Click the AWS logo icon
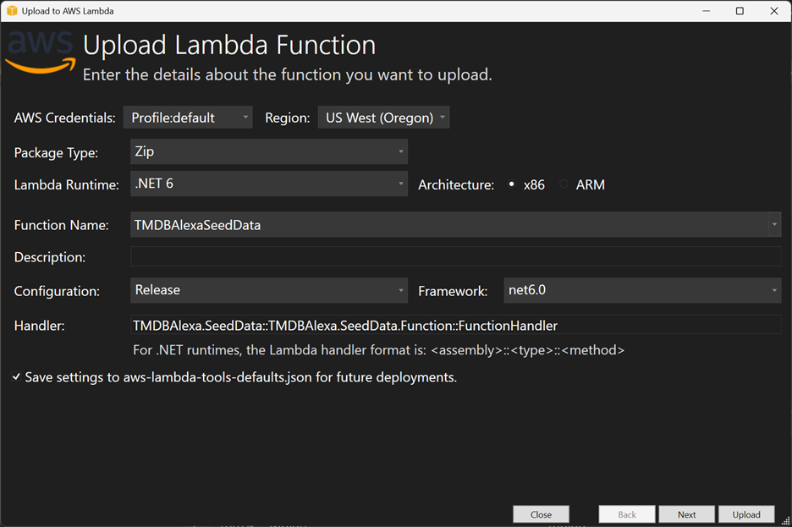 38,51
